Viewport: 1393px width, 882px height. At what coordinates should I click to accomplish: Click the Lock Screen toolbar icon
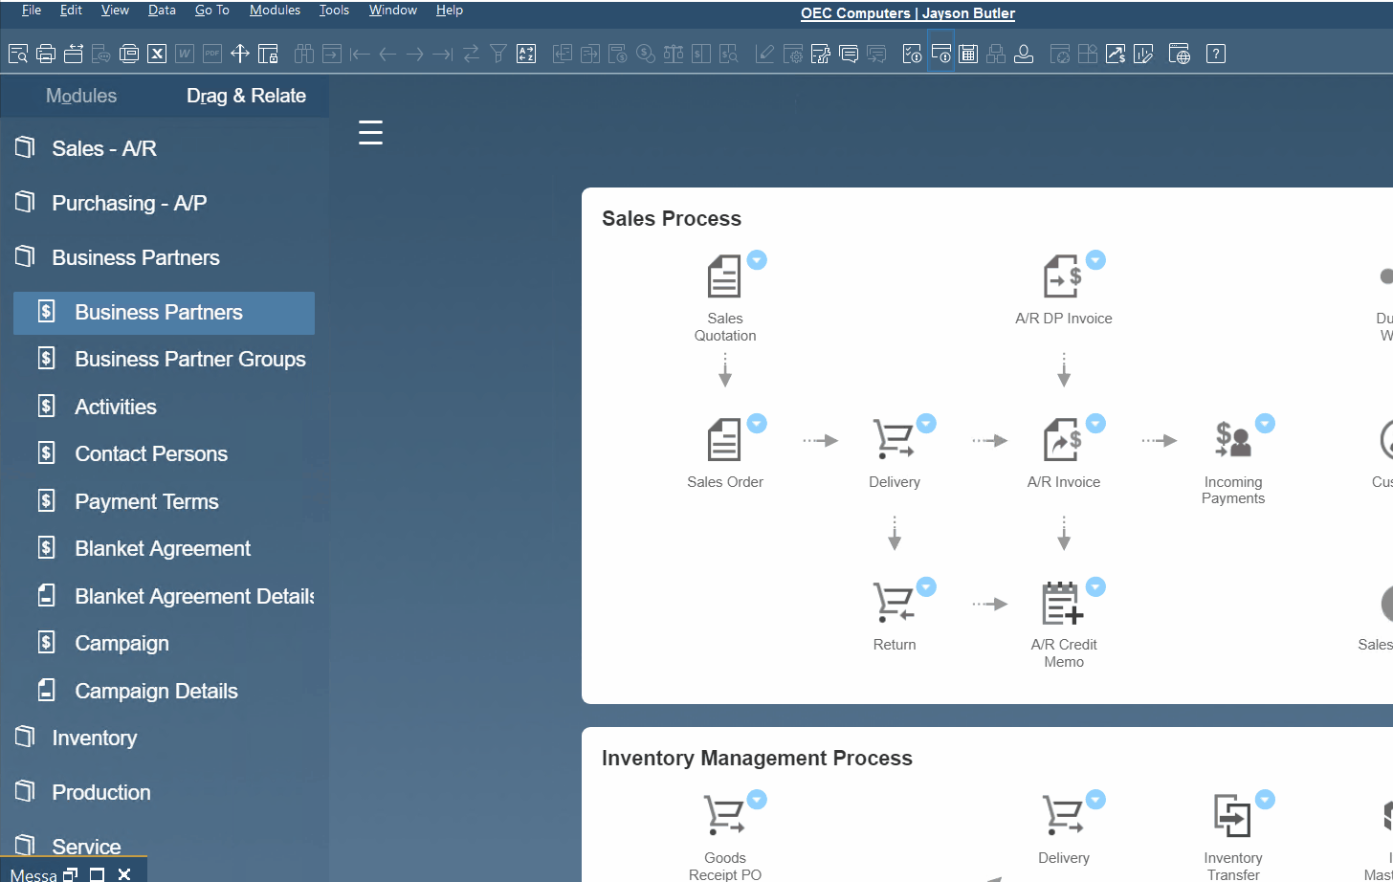pyautogui.click(x=268, y=55)
